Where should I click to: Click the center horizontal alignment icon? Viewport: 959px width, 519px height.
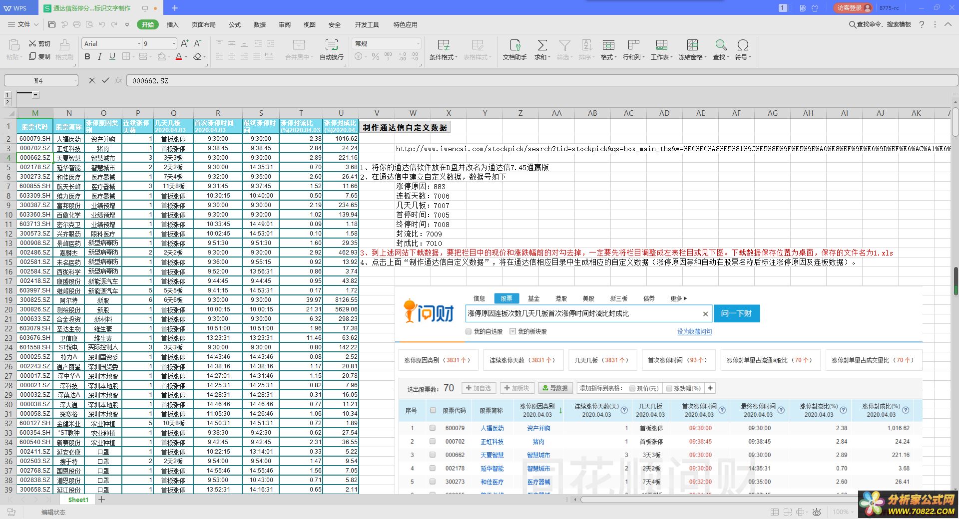tap(232, 56)
